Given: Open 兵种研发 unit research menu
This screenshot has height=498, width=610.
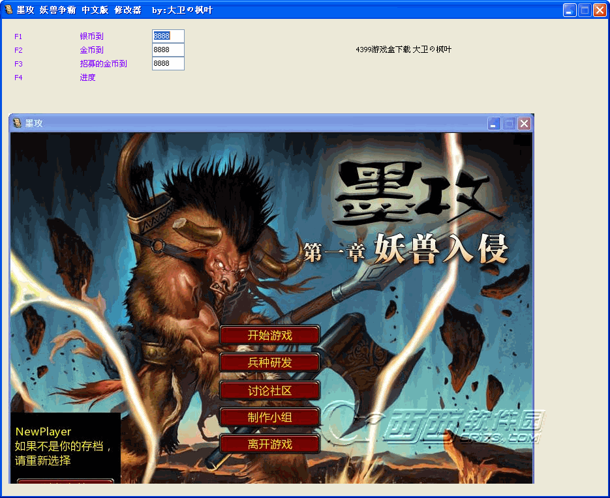Looking at the screenshot, I should pos(269,362).
